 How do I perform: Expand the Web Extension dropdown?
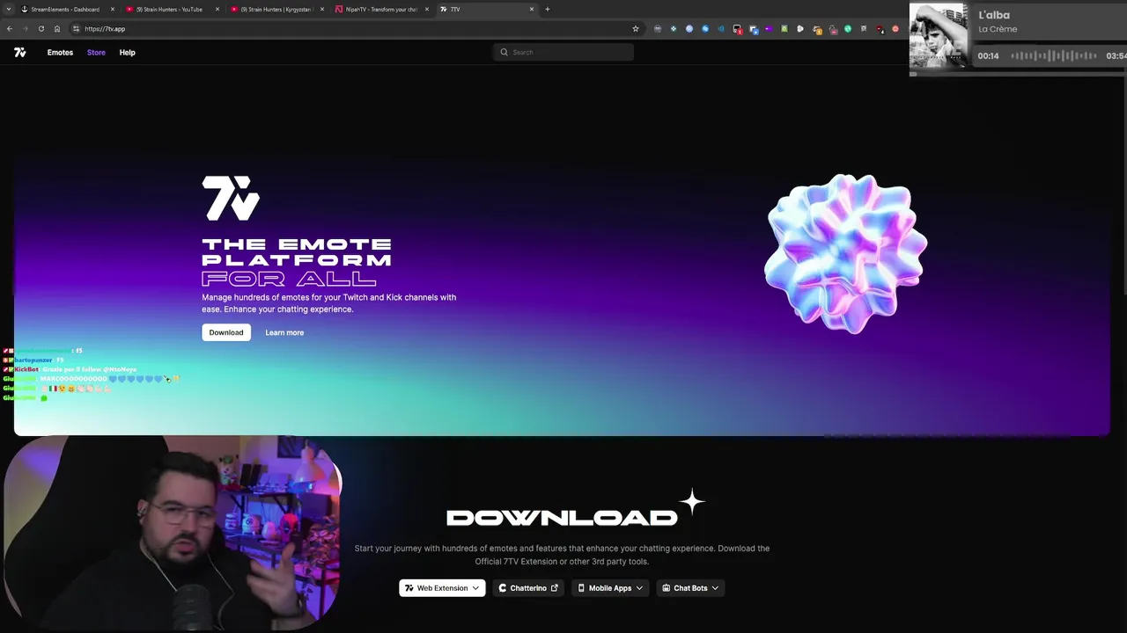tap(442, 588)
